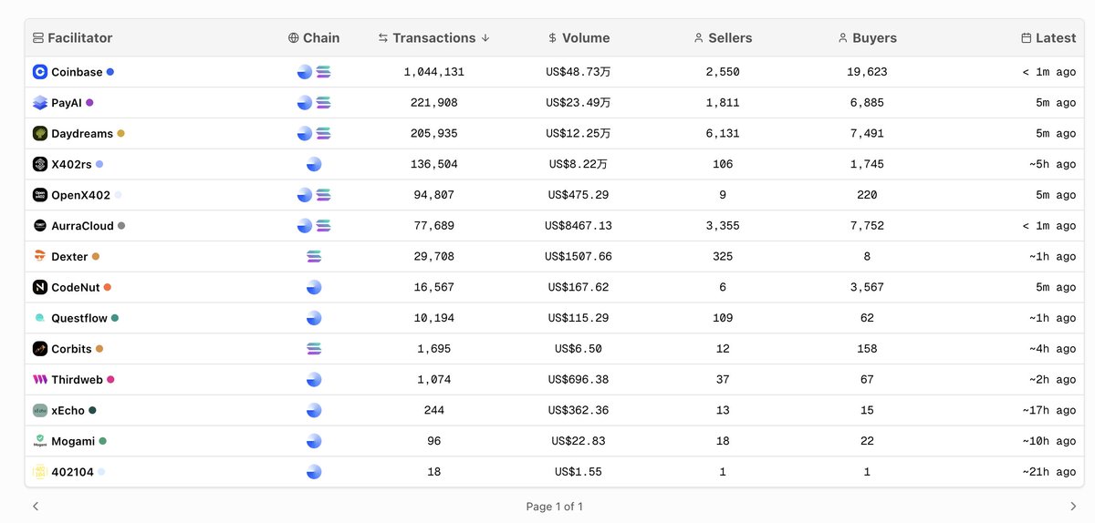Click the US$22.83 volume cell

pyautogui.click(x=579, y=441)
